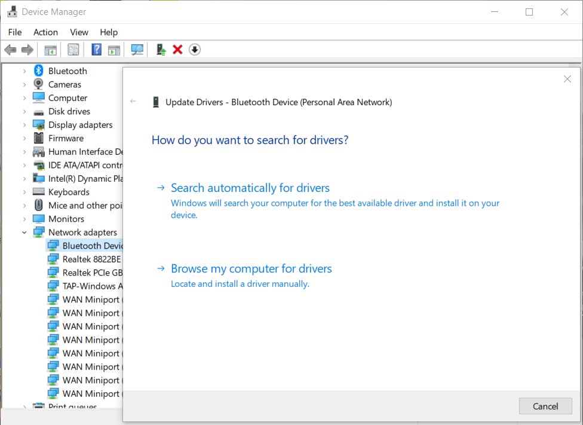Click the red Uninstall device icon
This screenshot has height=425, width=583.
pyautogui.click(x=177, y=49)
